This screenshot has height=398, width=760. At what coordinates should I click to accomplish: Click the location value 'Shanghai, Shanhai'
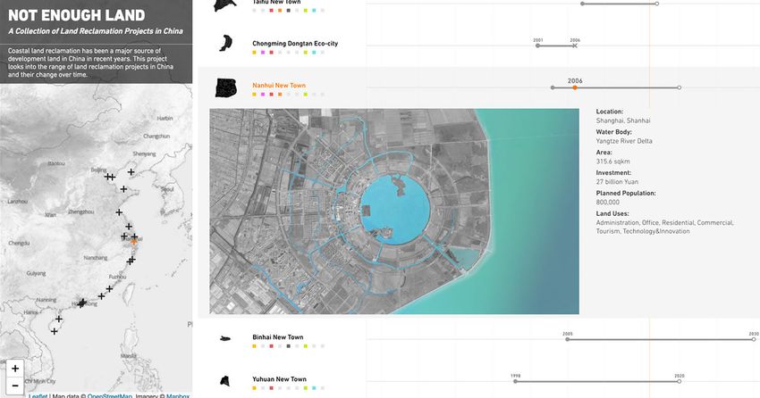point(623,120)
